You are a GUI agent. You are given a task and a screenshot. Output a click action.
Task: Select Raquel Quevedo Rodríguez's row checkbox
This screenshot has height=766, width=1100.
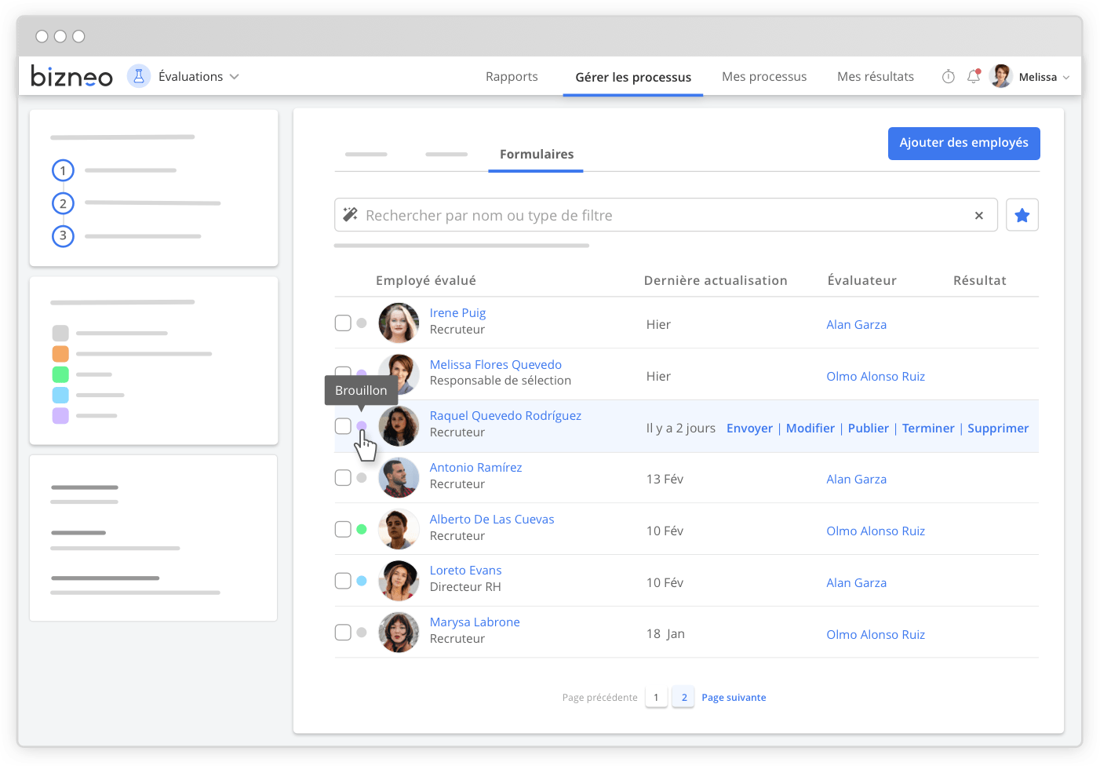[343, 425]
